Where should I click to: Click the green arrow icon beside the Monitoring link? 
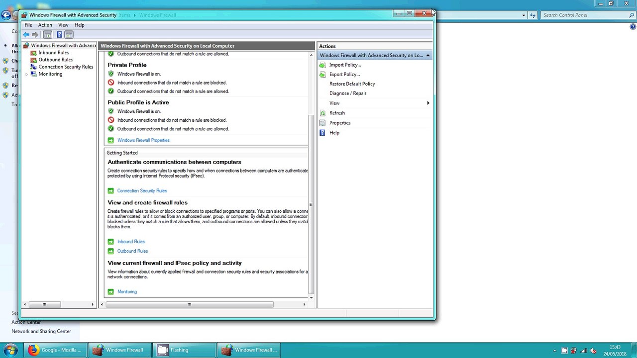click(111, 292)
